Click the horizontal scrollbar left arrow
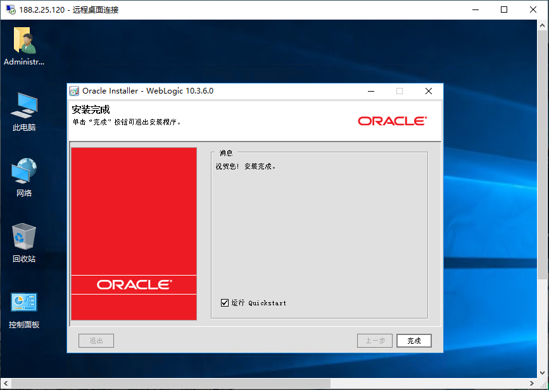Screen dimensions: 549x390 pyautogui.click(x=6, y=383)
